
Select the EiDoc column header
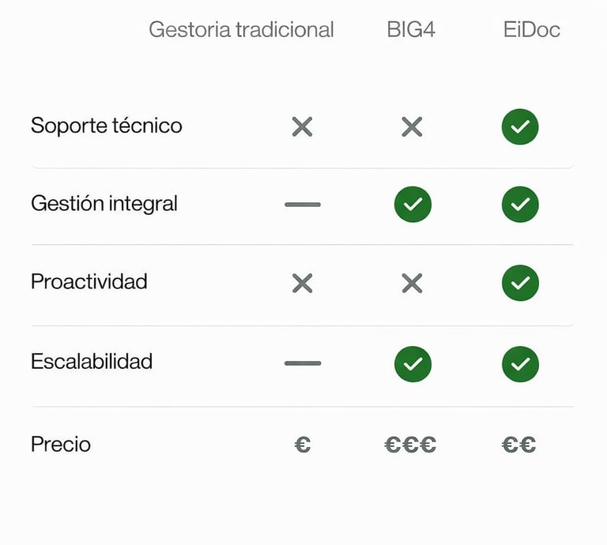(532, 30)
